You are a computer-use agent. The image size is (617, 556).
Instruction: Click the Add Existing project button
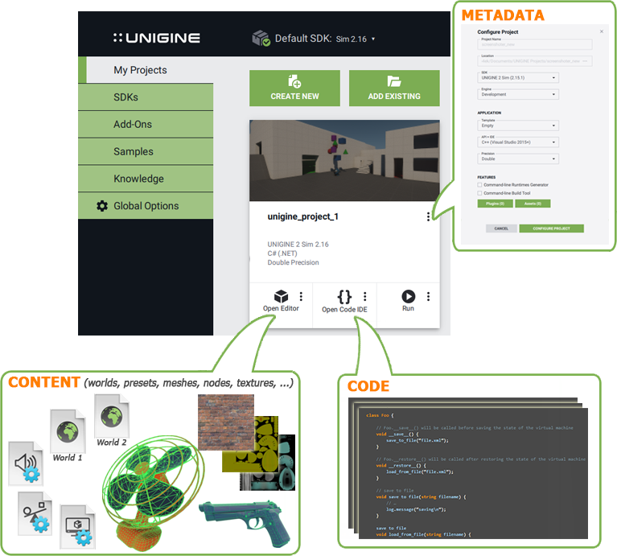click(394, 89)
